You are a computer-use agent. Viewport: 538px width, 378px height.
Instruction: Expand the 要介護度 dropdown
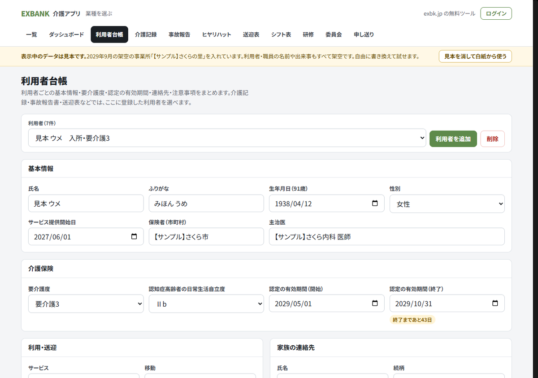tap(86, 304)
